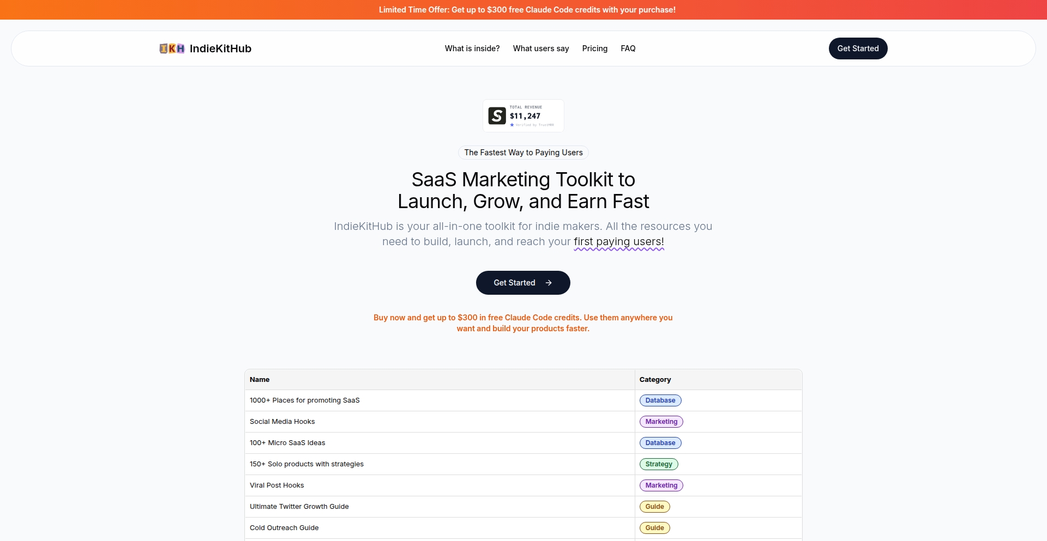Click the Limited Time Offer banner
Viewport: 1047px width, 541px height.
[527, 10]
